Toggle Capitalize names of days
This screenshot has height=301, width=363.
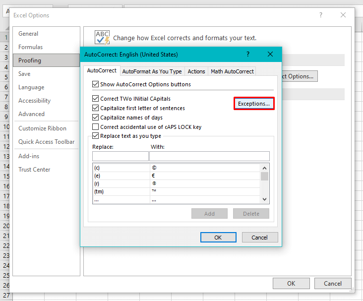pyautogui.click(x=96, y=118)
